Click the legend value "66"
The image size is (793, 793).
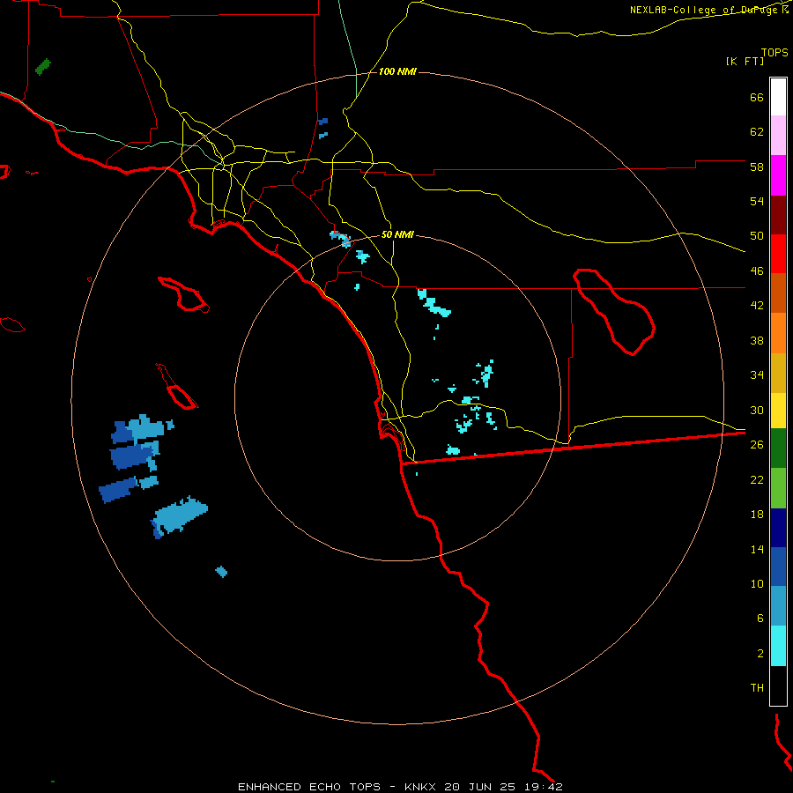[757, 98]
